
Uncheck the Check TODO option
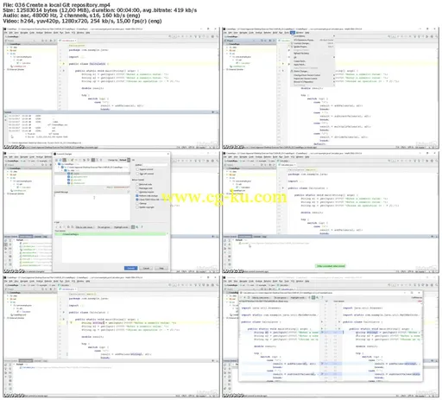point(137,200)
